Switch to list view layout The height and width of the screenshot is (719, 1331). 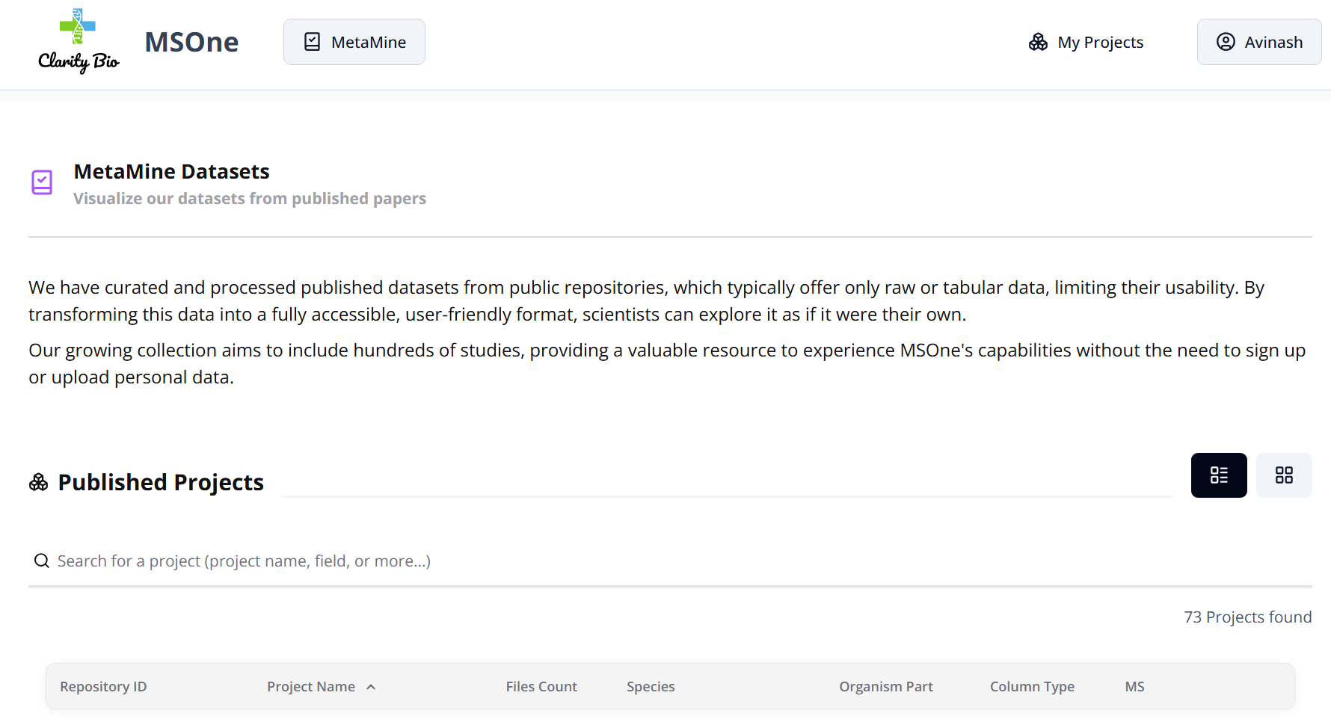(1219, 475)
